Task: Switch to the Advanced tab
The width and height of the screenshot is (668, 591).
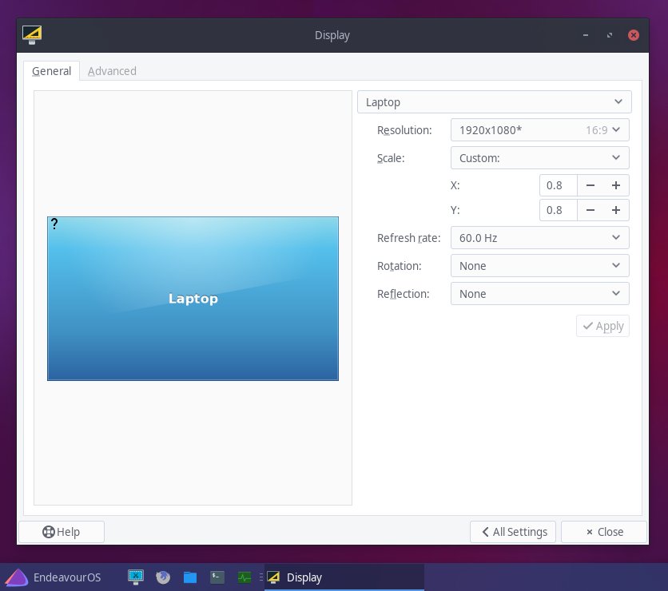Action: pos(112,71)
